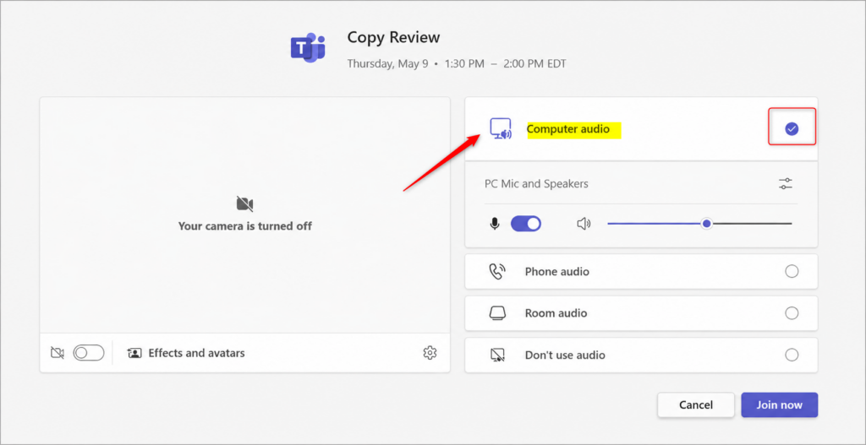Open video settings gear icon
The image size is (866, 445).
tap(430, 353)
